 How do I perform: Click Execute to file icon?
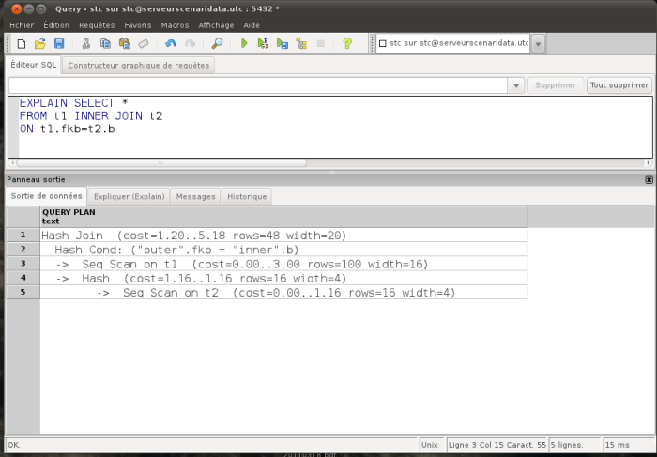click(x=283, y=43)
